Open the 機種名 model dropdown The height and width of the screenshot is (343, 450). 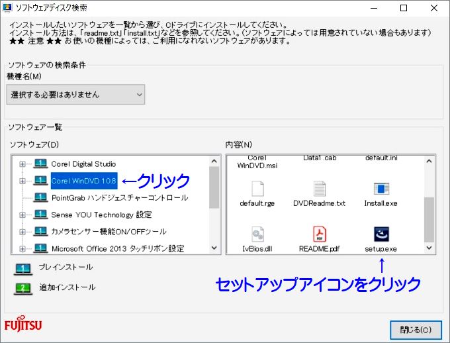[76, 95]
